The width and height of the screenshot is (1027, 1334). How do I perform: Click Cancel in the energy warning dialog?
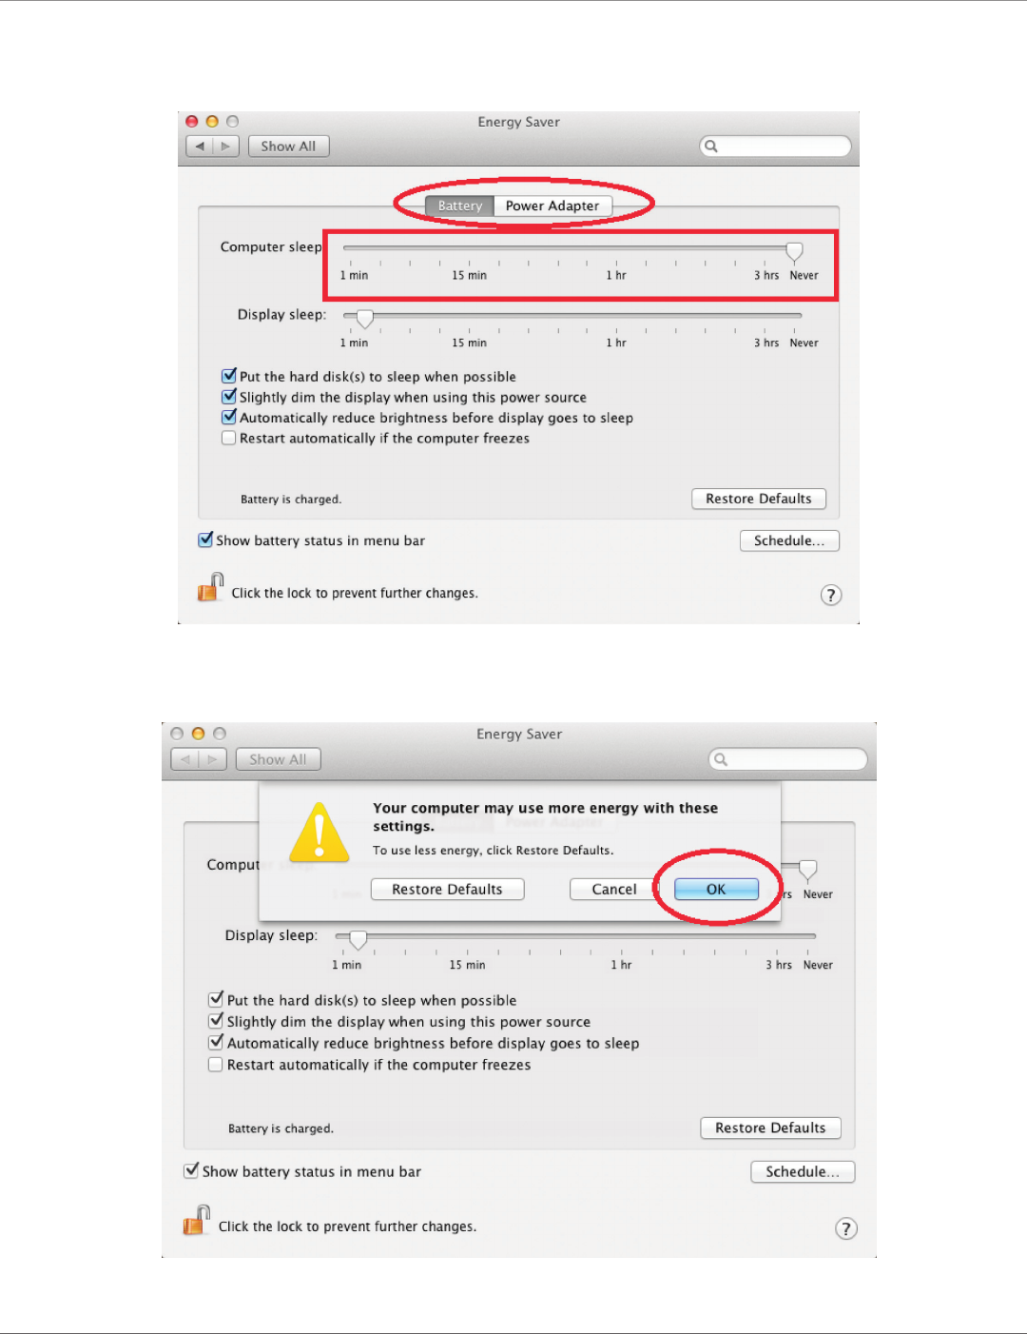click(x=614, y=889)
